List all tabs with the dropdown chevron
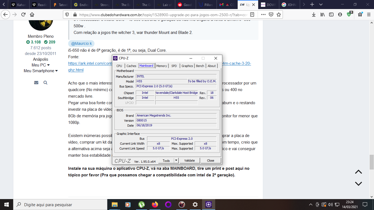The width and height of the screenshot is (374, 210). pos(321,5)
